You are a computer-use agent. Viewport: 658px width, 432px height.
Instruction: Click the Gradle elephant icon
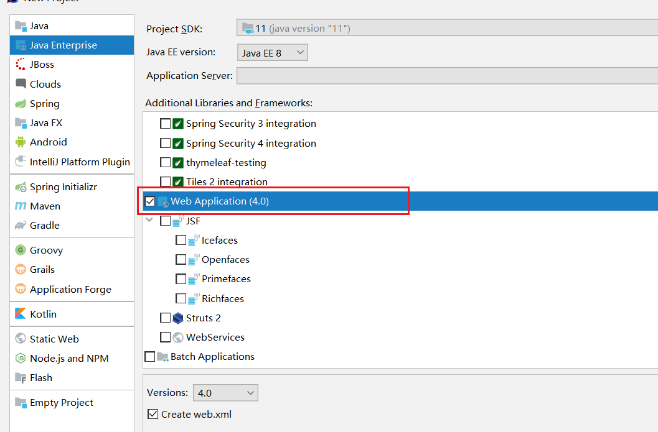(21, 226)
